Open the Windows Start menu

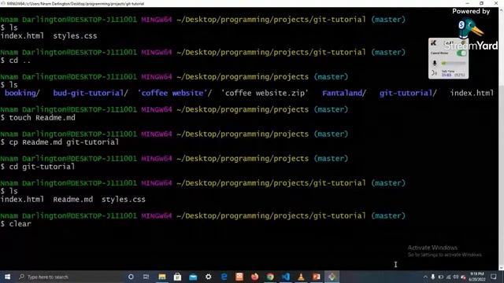tap(7, 277)
